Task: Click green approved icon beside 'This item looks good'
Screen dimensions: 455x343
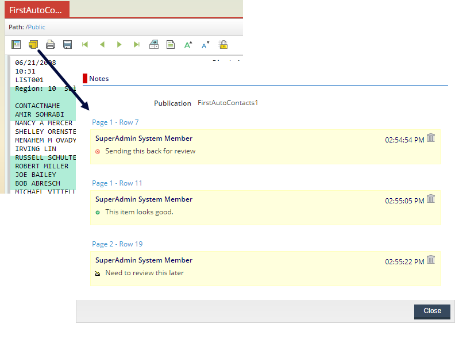Action: tap(98, 213)
